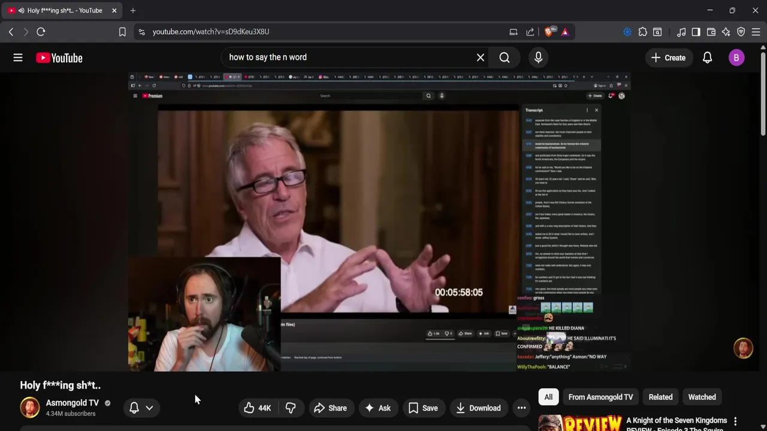Click the floating avatar at the right edge

click(x=743, y=348)
